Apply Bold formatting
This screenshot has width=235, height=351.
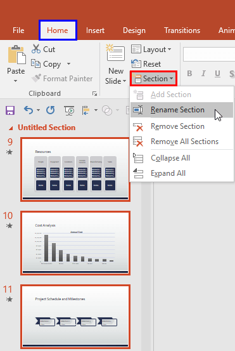tap(189, 74)
